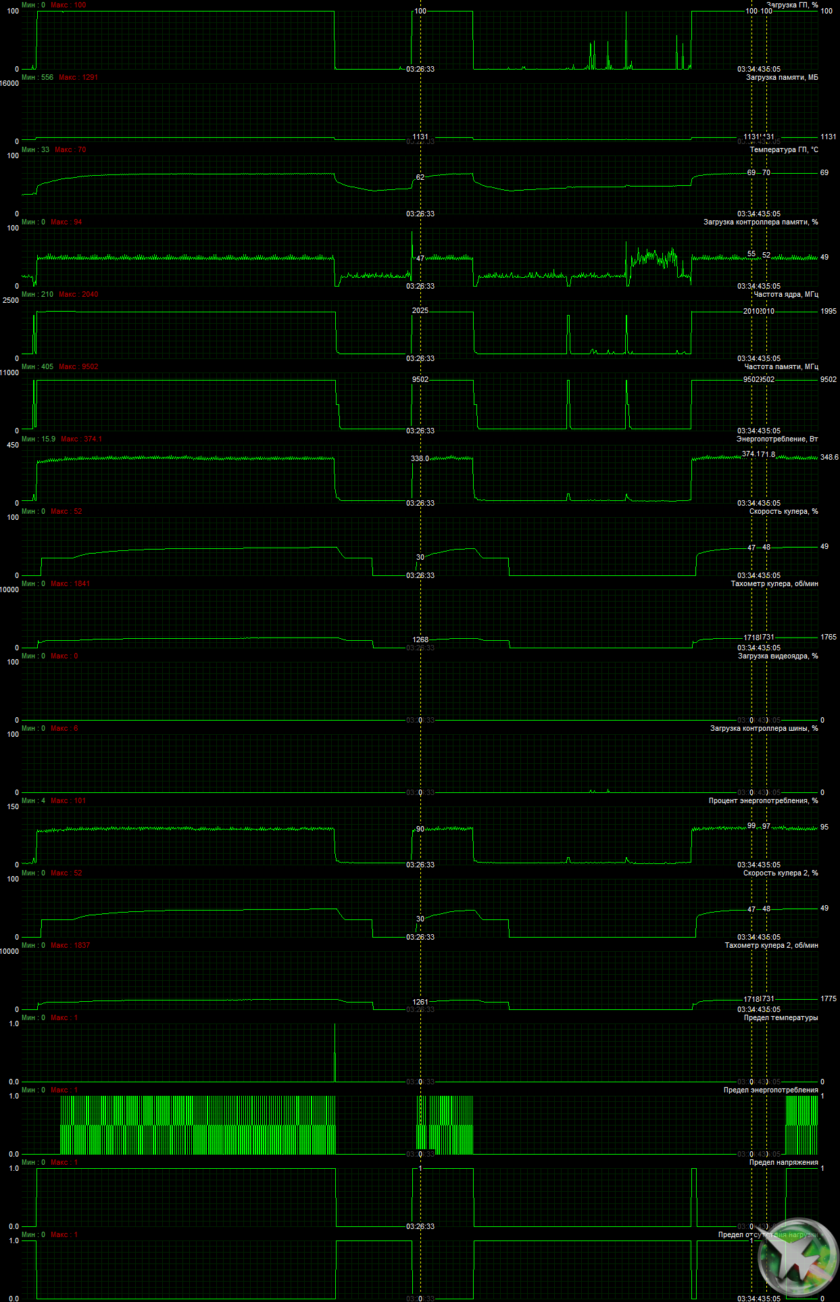Select the 'Энергопотребление, Вт' graph label
Screen dimensions: 840x1302
click(777, 439)
